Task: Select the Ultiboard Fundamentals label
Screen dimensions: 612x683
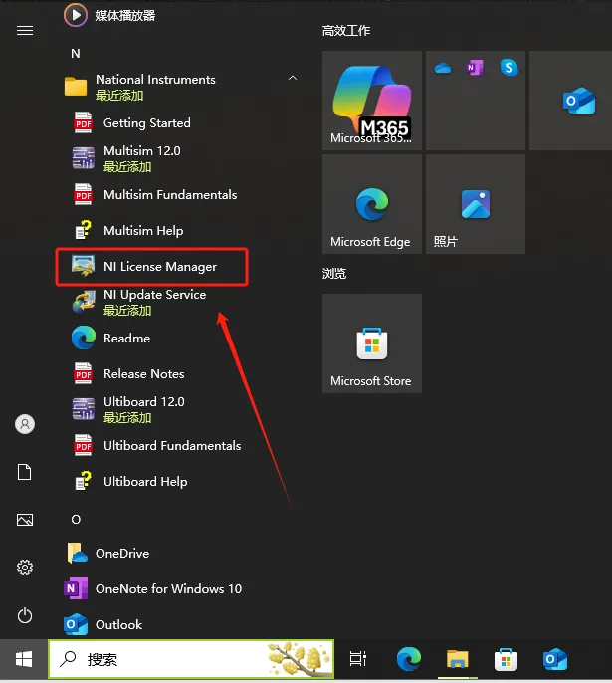Action: point(172,446)
